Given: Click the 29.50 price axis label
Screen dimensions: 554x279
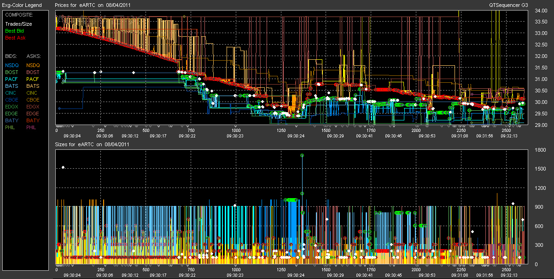Looking at the screenshot, I should [x=541, y=114].
